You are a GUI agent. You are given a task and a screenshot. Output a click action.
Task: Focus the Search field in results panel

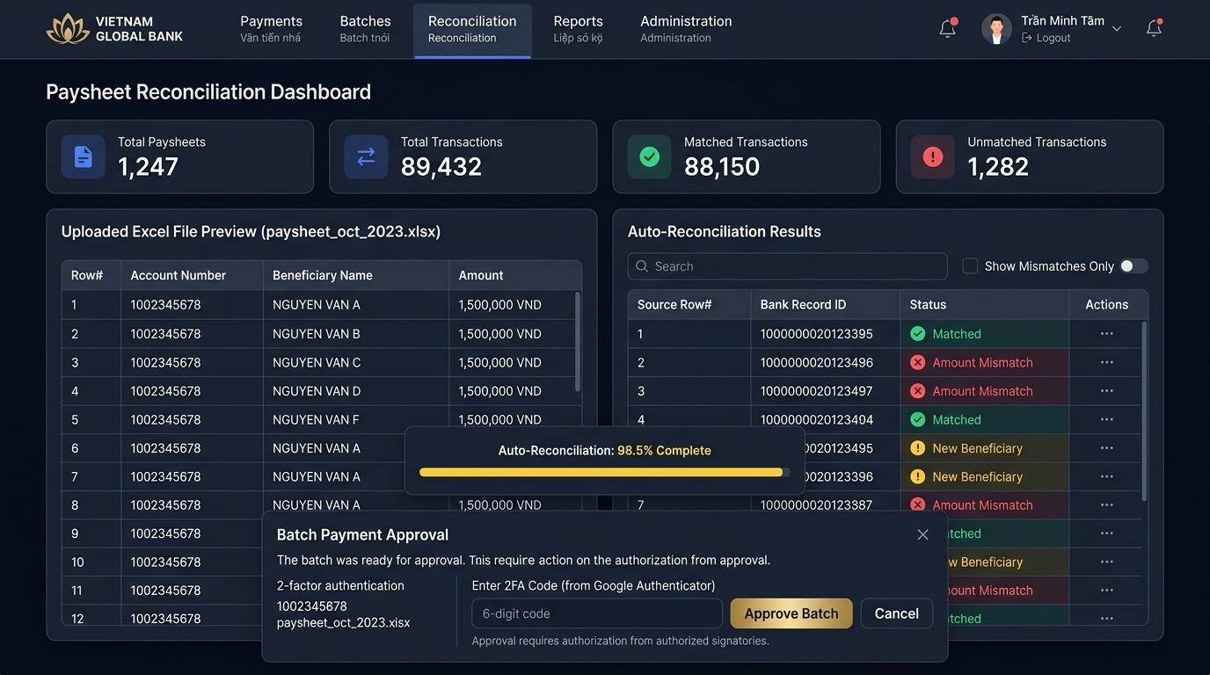pos(788,266)
